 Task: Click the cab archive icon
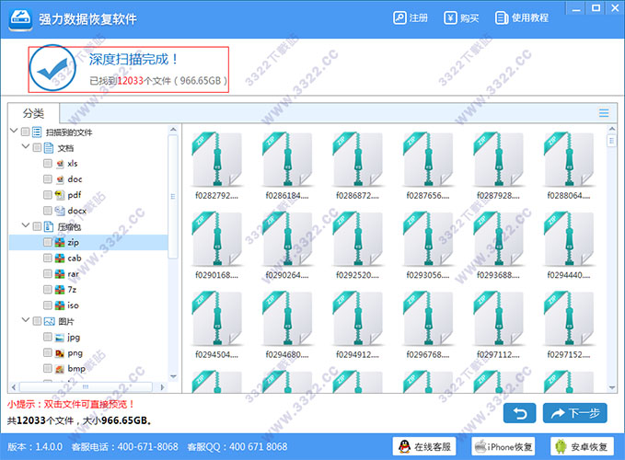(x=60, y=259)
